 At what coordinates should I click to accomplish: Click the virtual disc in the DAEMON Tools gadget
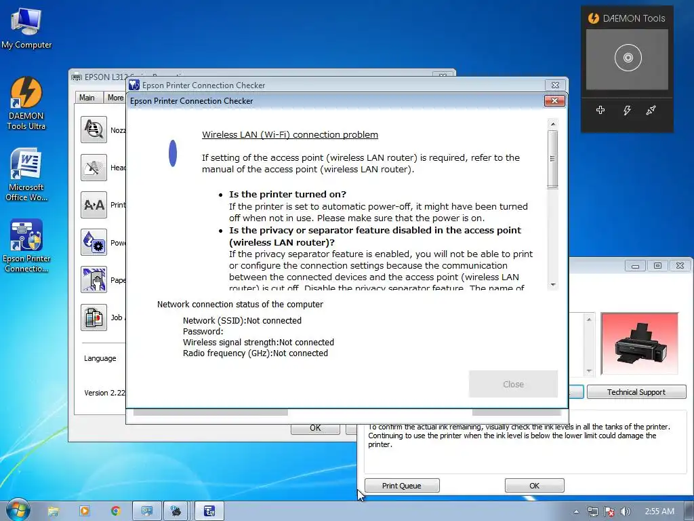click(x=628, y=58)
